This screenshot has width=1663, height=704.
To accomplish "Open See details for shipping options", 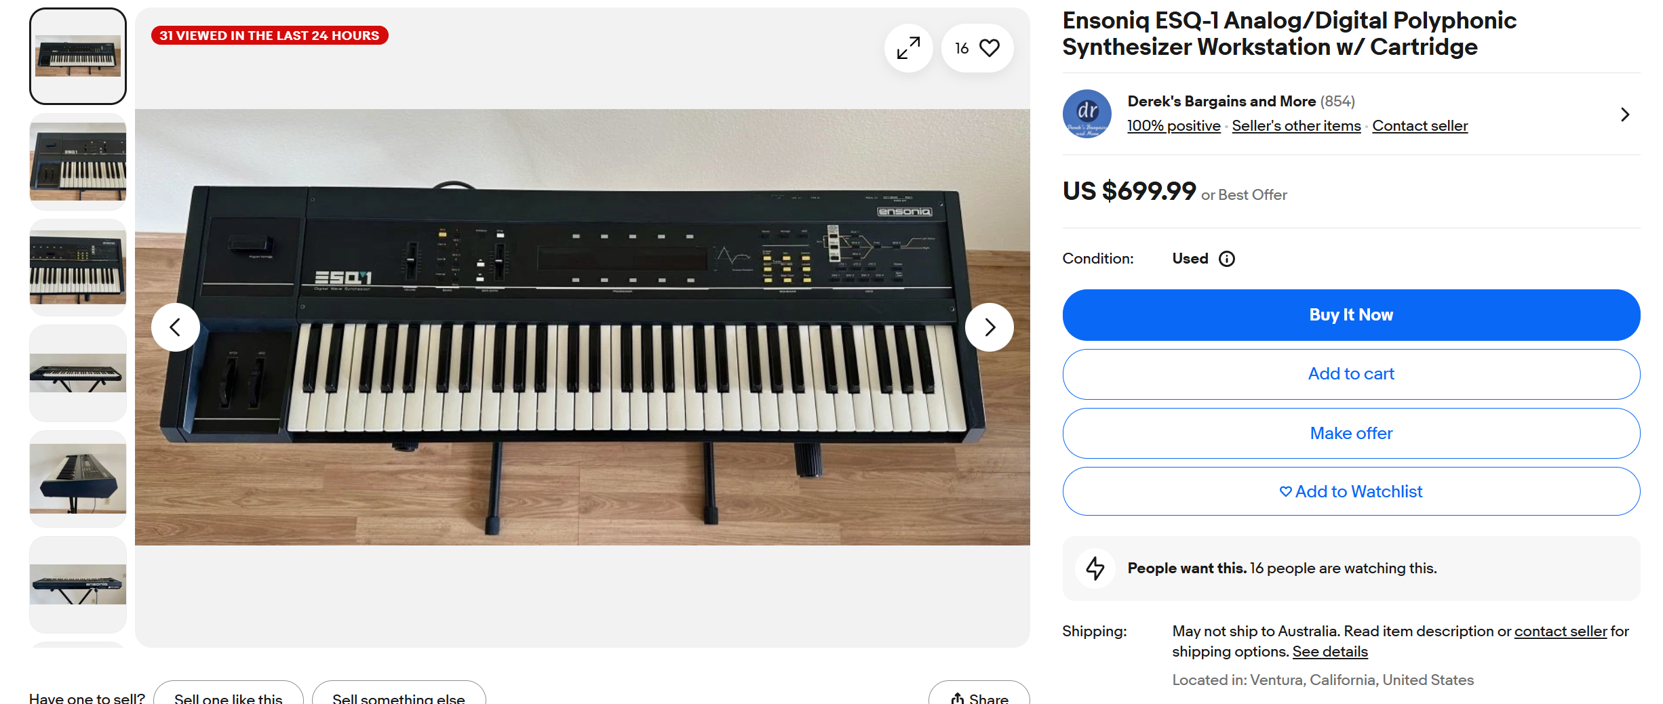I will 1329,652.
